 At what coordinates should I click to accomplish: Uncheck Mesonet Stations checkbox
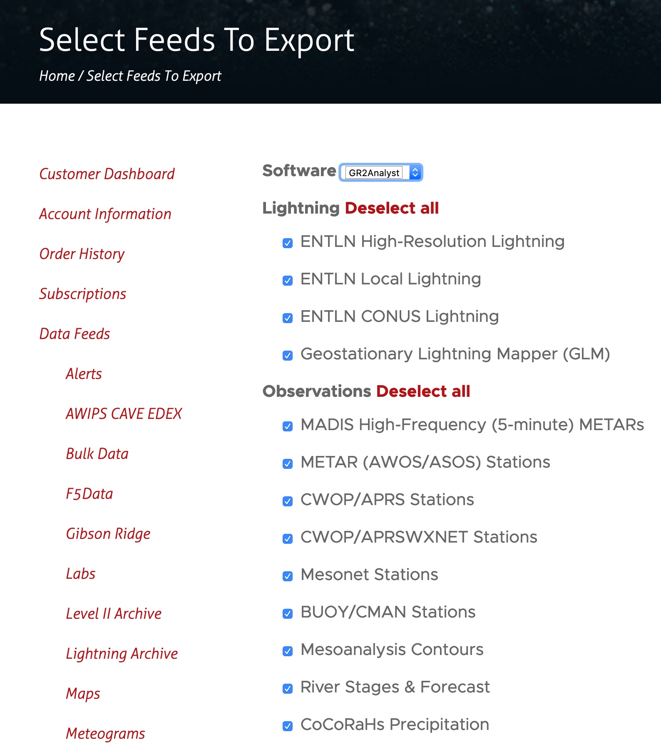tap(288, 576)
